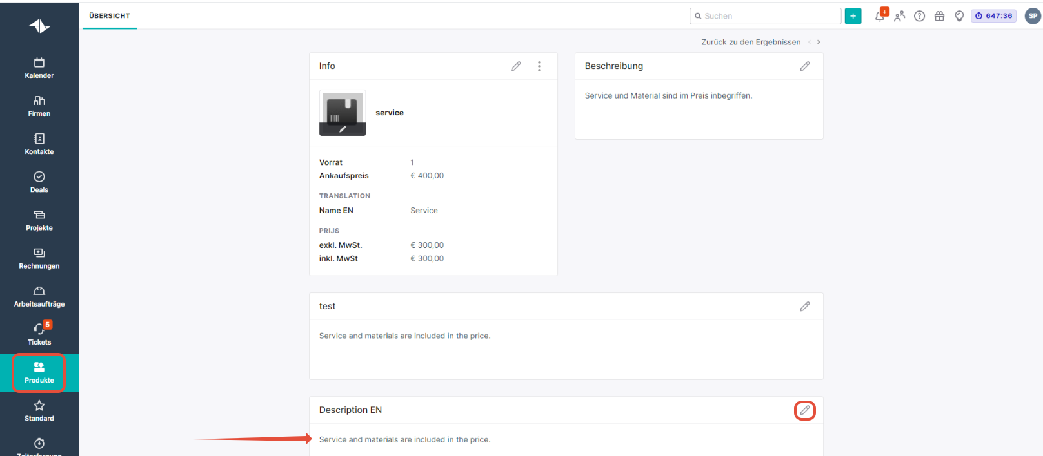This screenshot has width=1043, height=456.
Task: Click Zurück zu den Ergebnissen link
Action: click(751, 42)
